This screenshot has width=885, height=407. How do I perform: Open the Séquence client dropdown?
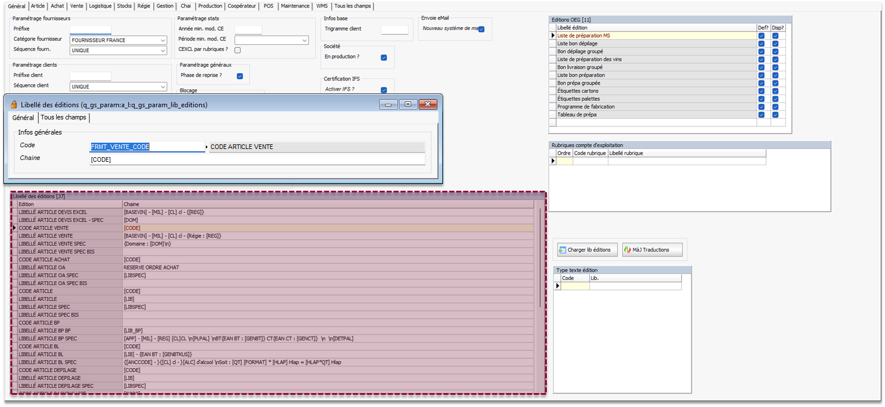click(x=162, y=87)
